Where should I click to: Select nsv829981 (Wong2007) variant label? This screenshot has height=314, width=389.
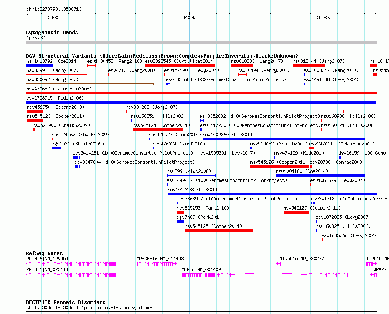click(x=52, y=70)
